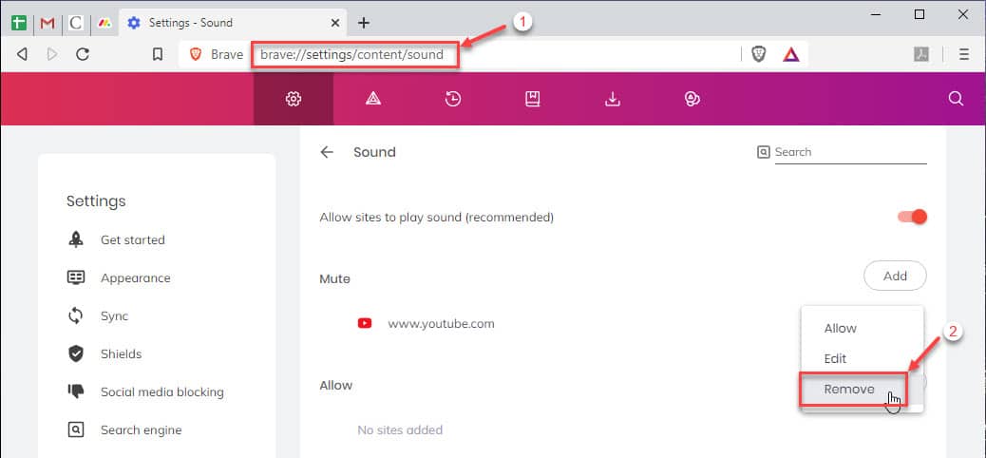Reload the page with the refresh icon
The height and width of the screenshot is (458, 986).
(83, 55)
